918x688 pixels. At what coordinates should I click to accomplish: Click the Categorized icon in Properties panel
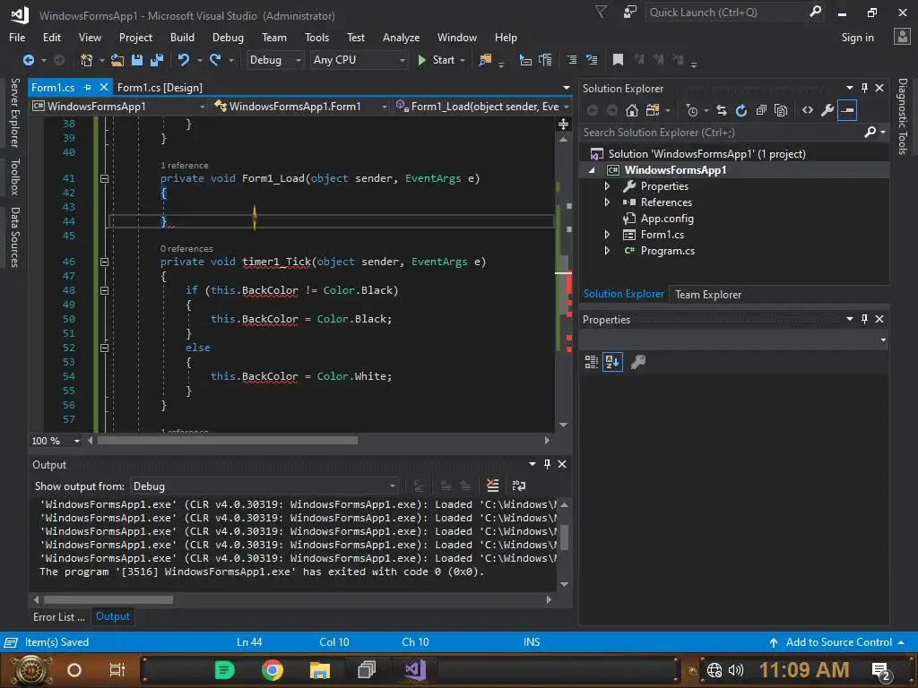tap(592, 362)
